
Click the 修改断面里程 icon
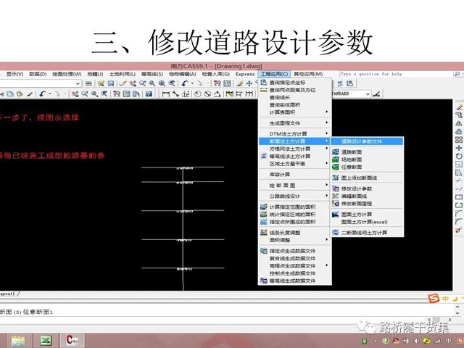(x=335, y=203)
